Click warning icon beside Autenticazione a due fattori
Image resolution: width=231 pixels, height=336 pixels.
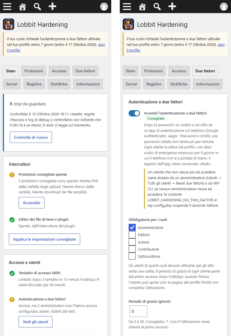click(12, 299)
